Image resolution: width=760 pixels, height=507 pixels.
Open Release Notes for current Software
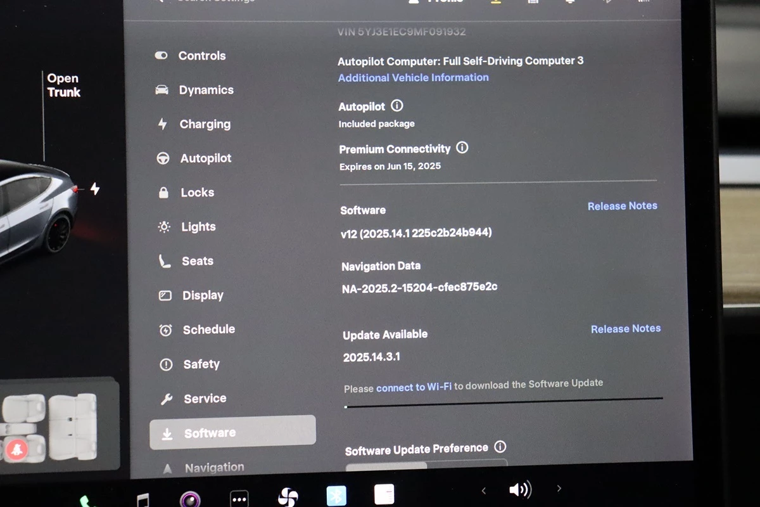(623, 206)
